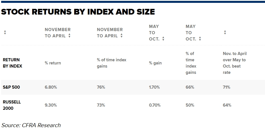Image resolution: width=265 pixels, height=130 pixels.
Task: Click the 9.30% Russell 2000 return cell
Action: [x=51, y=105]
